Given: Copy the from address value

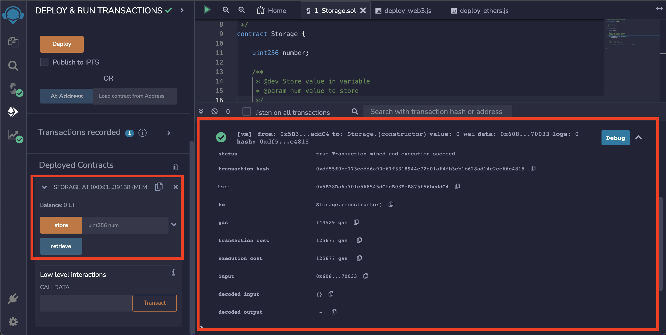Looking at the screenshot, I should (457, 186).
